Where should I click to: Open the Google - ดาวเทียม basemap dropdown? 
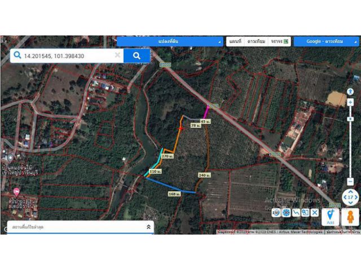(326, 42)
